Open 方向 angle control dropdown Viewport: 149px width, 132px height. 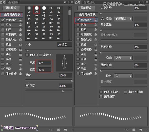[123, 58]
